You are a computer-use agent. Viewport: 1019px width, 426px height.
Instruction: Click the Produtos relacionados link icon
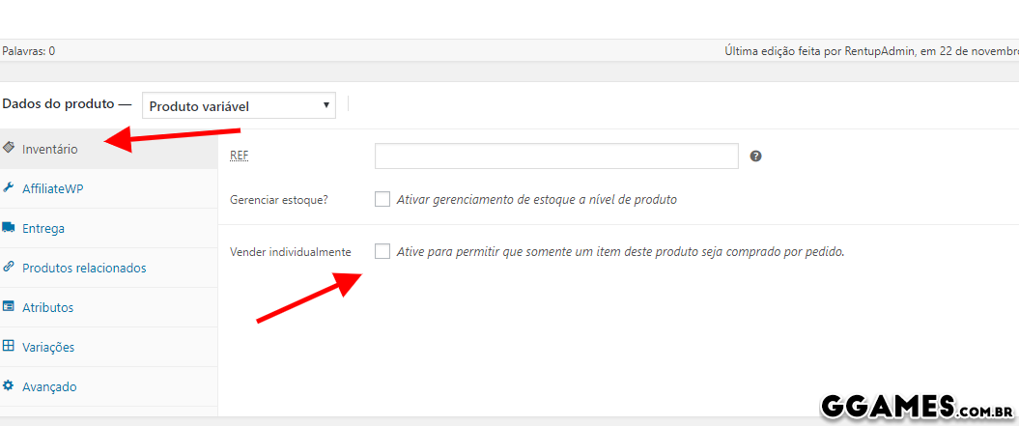(9, 268)
